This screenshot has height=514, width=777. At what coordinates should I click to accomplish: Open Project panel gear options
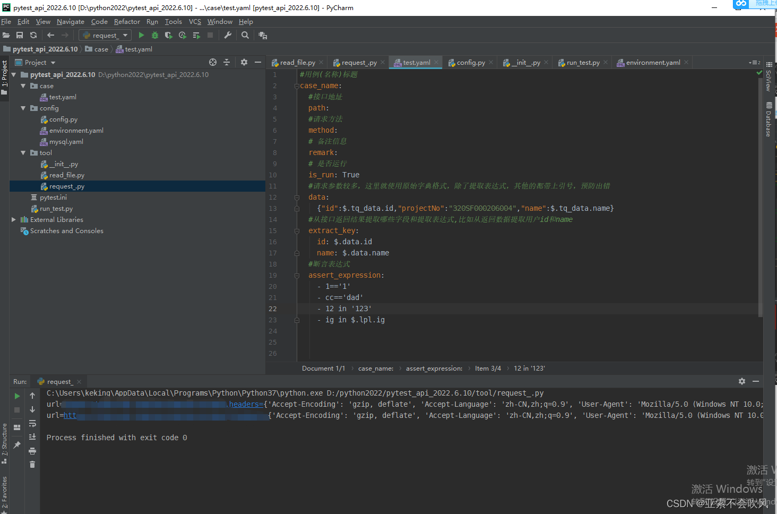pyautogui.click(x=244, y=62)
